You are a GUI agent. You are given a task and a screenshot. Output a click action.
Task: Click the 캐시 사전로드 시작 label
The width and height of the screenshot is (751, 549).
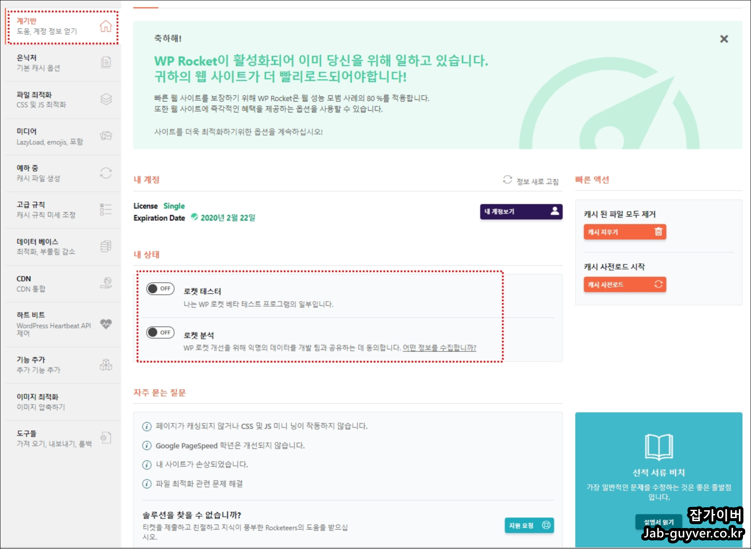(x=614, y=267)
